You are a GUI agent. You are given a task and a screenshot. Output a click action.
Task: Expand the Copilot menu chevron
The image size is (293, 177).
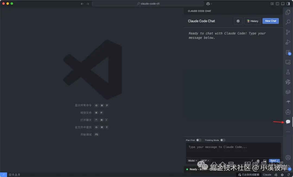[211, 4]
